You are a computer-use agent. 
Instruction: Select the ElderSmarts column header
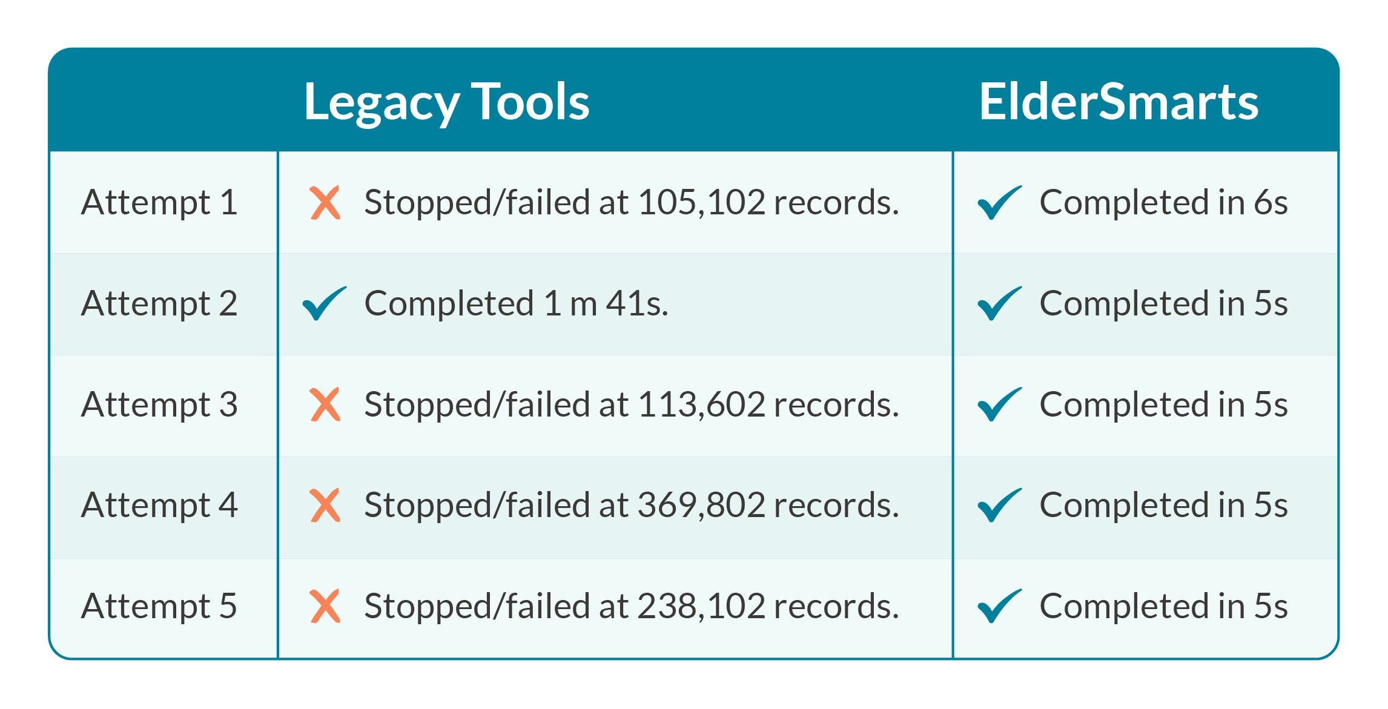tap(1119, 101)
